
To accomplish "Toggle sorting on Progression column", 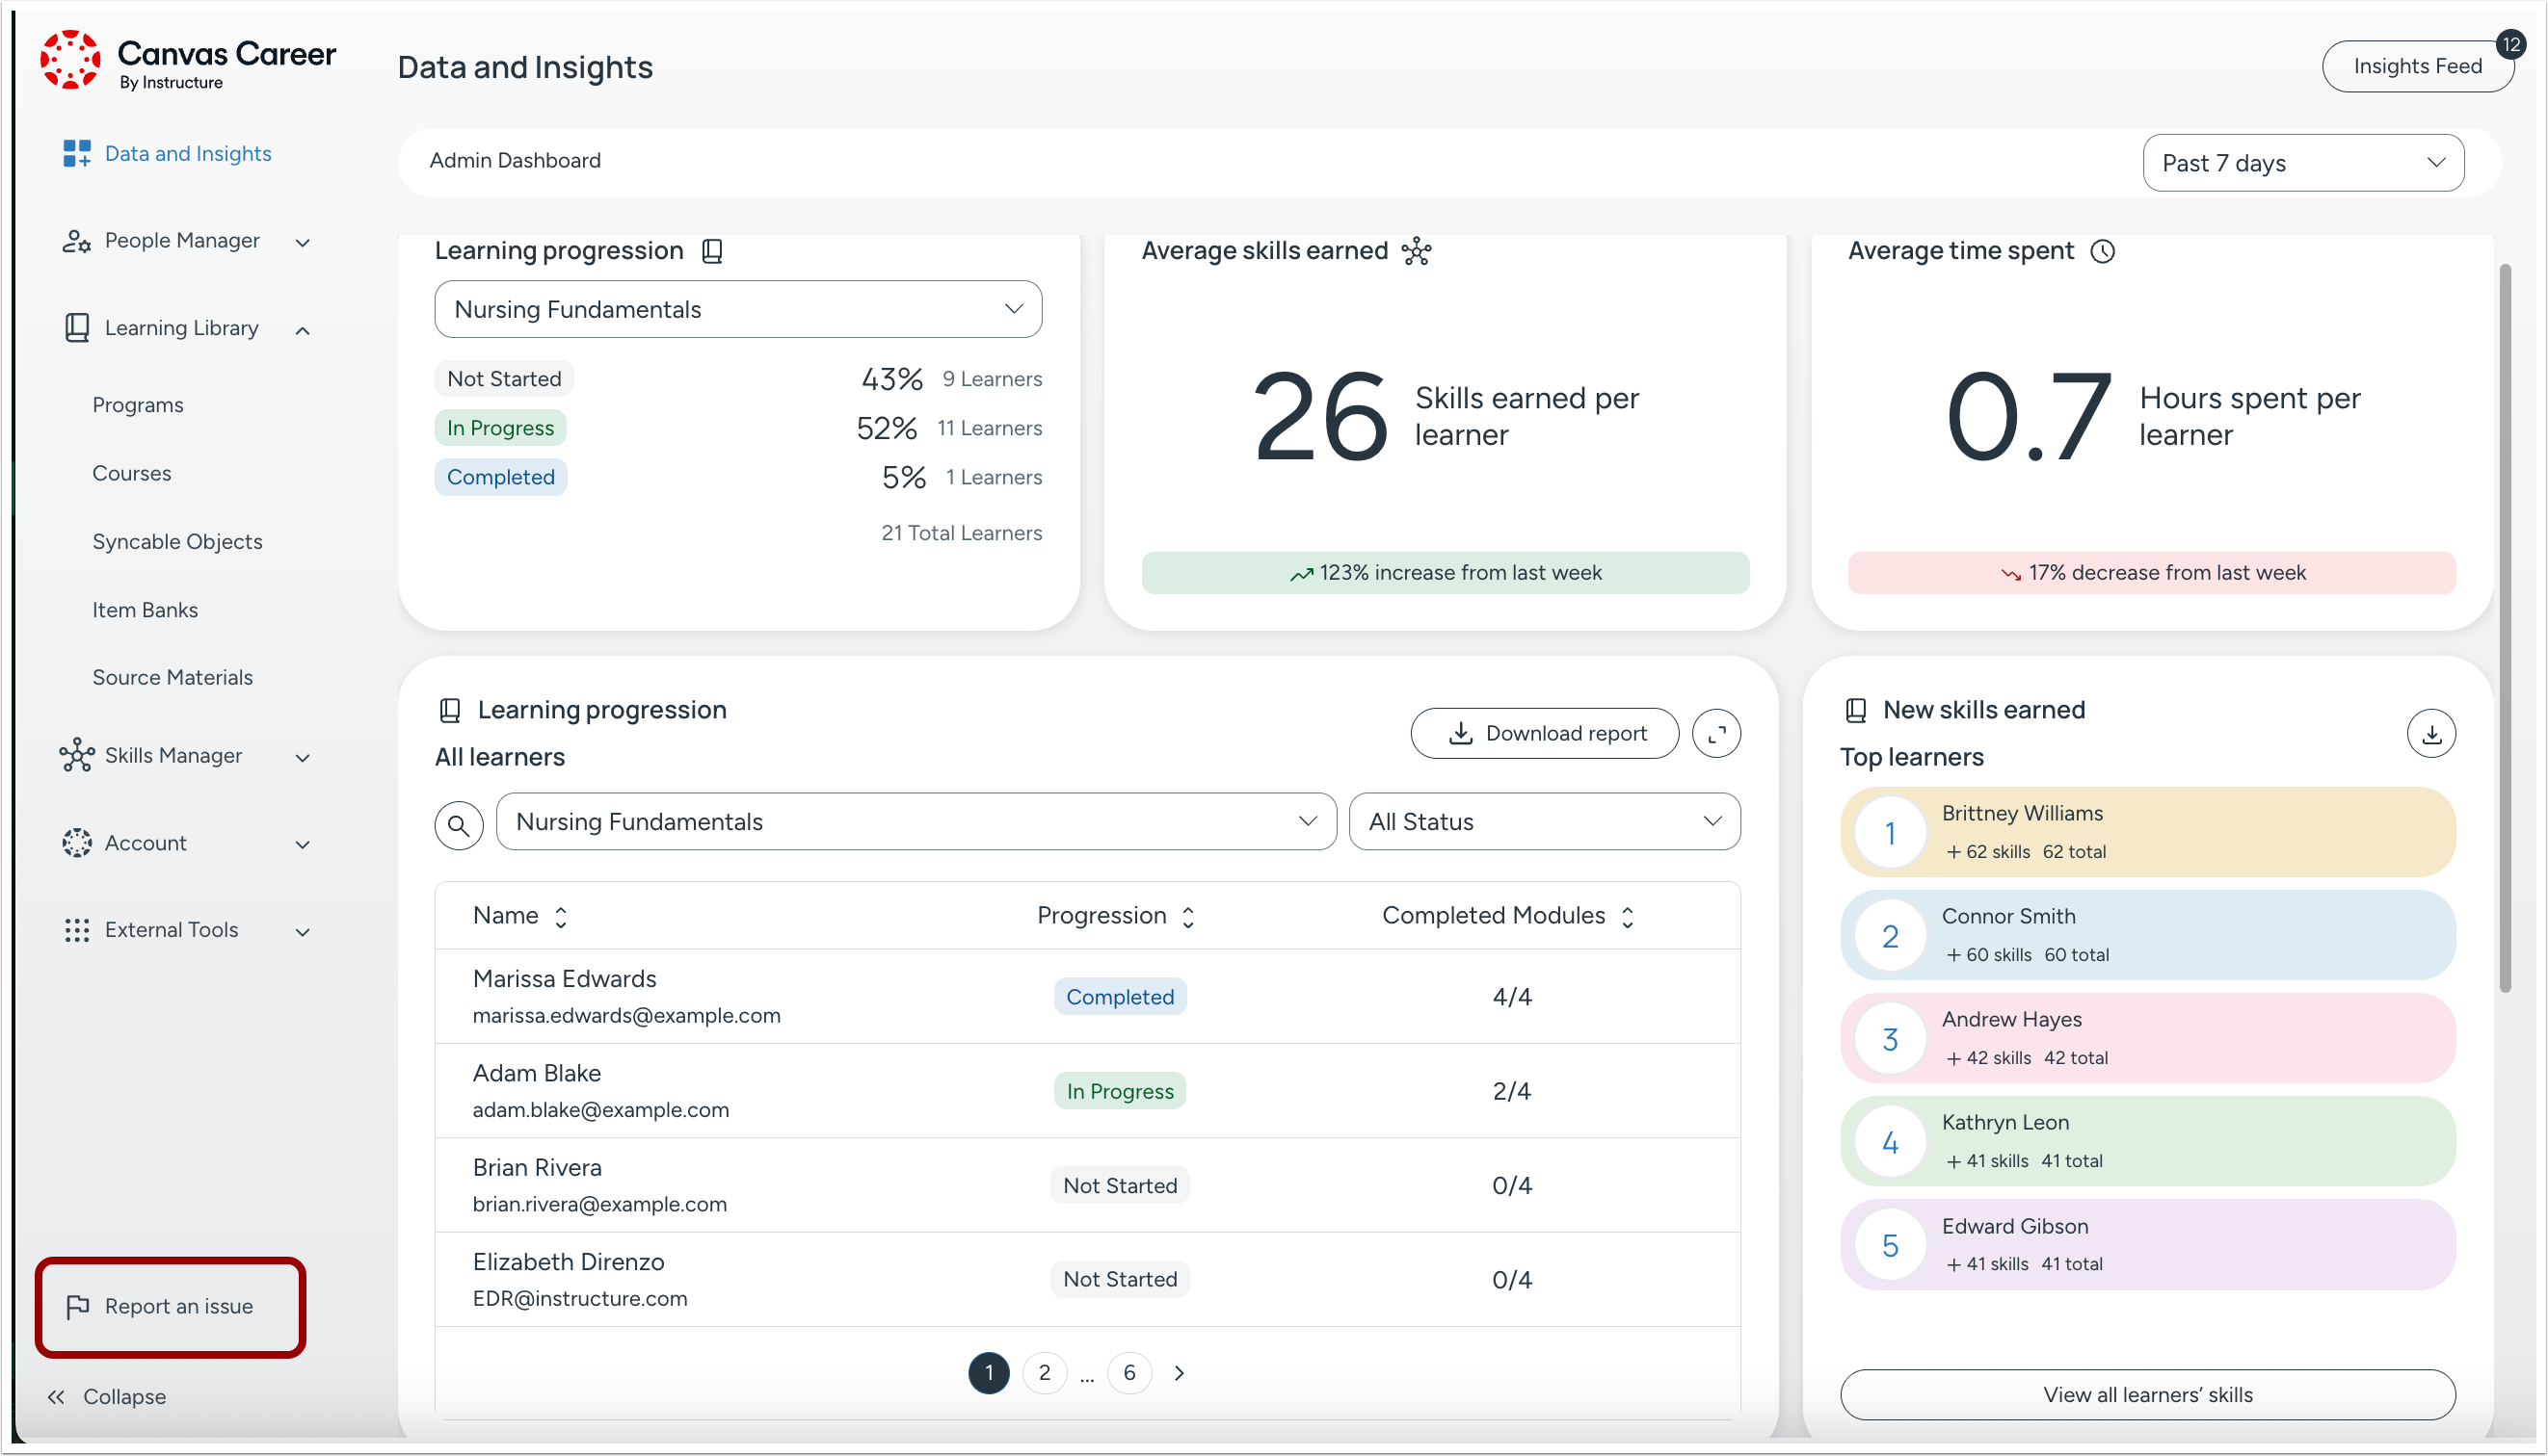I will (1188, 917).
